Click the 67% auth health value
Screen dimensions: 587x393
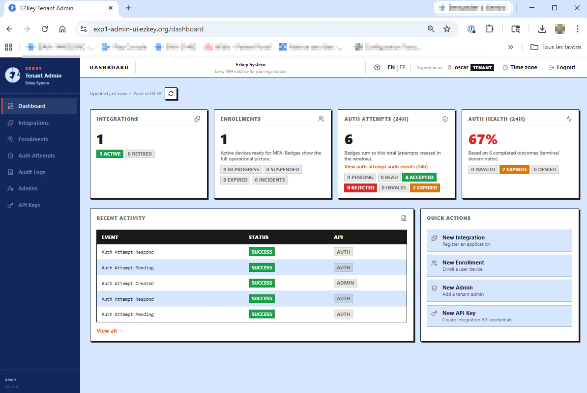point(483,139)
